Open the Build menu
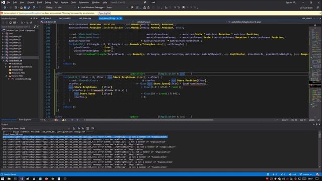This screenshot has width=322, height=181. click(39, 3)
